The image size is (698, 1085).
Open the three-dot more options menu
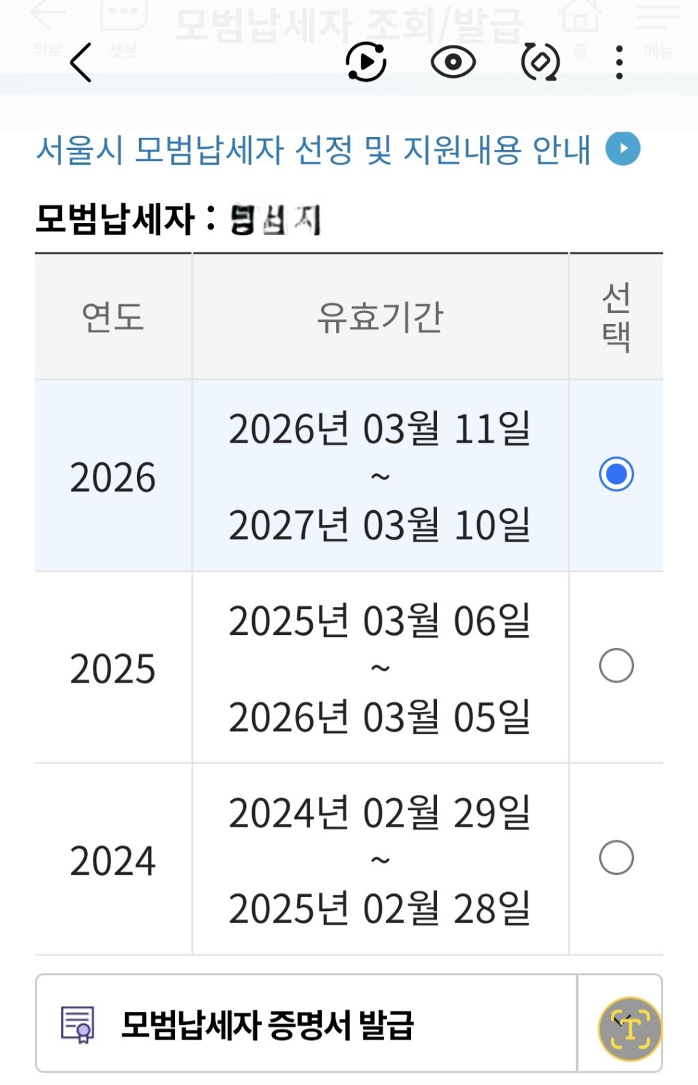pos(619,63)
